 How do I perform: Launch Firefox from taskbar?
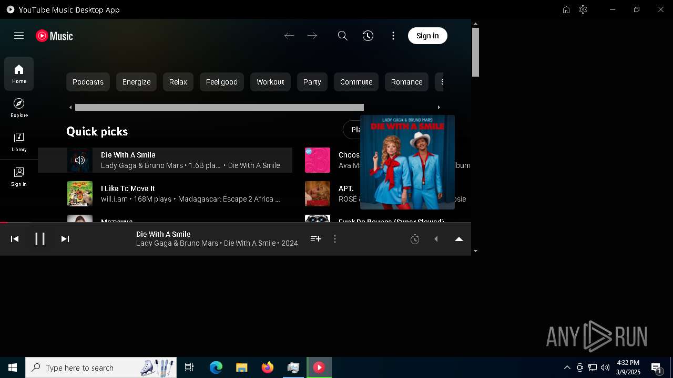click(x=268, y=367)
